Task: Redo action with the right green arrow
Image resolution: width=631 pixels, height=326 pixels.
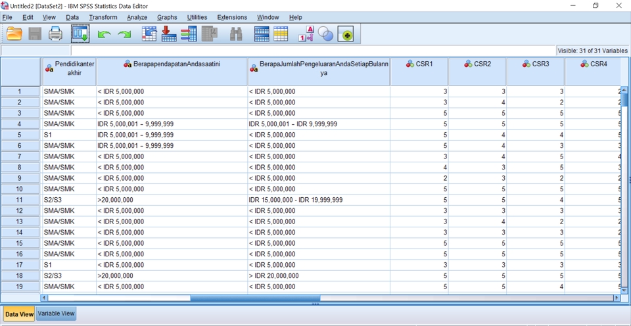Action: (x=124, y=35)
